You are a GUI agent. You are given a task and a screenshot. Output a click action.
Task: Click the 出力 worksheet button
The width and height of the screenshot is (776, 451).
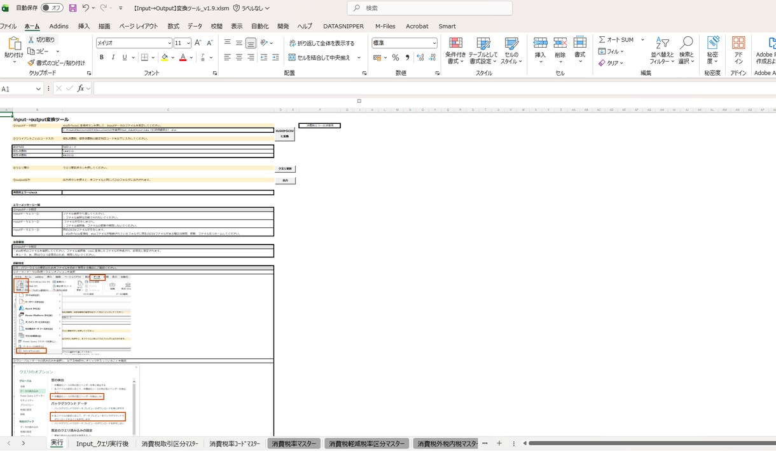286,180
